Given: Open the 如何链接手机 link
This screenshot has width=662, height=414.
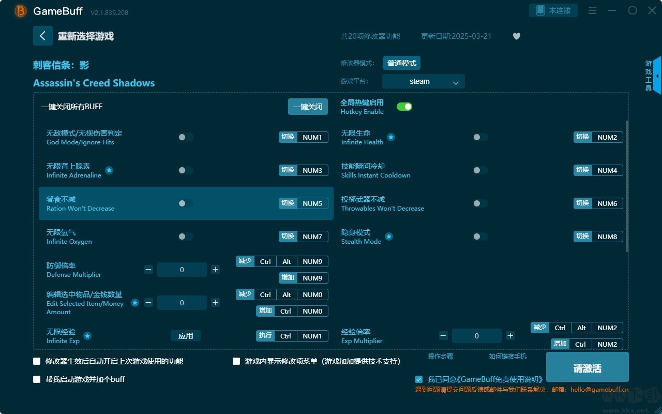Looking at the screenshot, I should coord(508,357).
